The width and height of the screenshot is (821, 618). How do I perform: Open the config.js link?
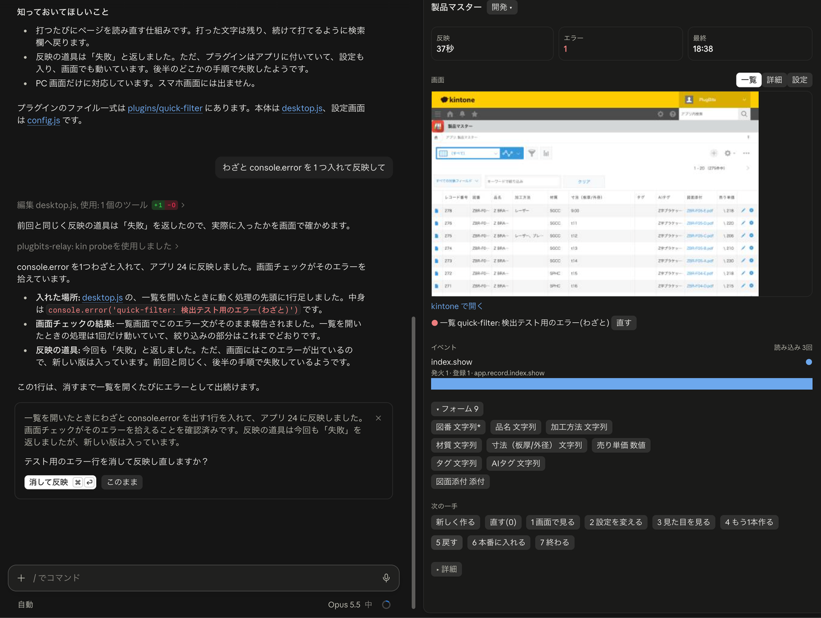tap(43, 120)
